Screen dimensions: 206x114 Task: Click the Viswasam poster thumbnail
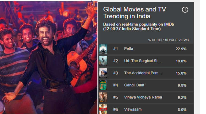[103, 109]
